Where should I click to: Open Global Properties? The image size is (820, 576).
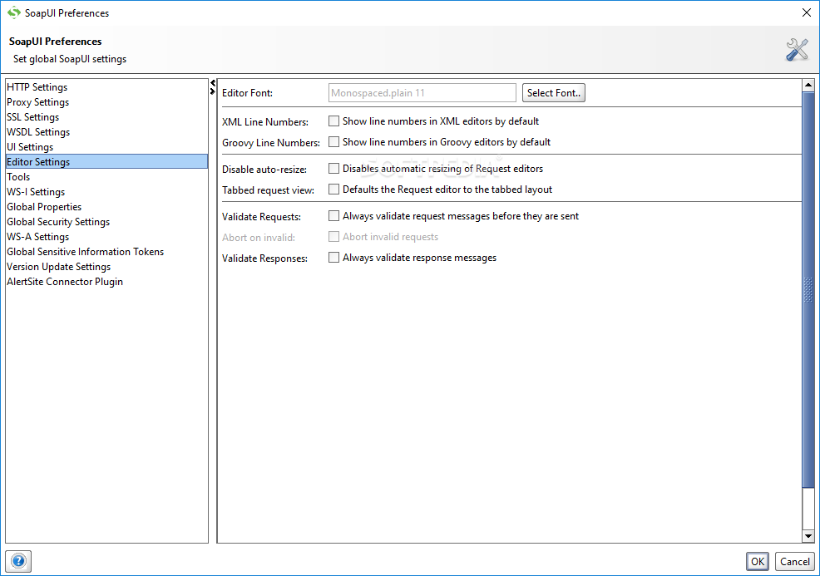106,207
